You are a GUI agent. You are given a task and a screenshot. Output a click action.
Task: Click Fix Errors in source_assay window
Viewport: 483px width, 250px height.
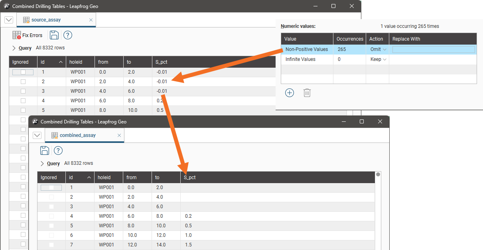[x=27, y=35]
